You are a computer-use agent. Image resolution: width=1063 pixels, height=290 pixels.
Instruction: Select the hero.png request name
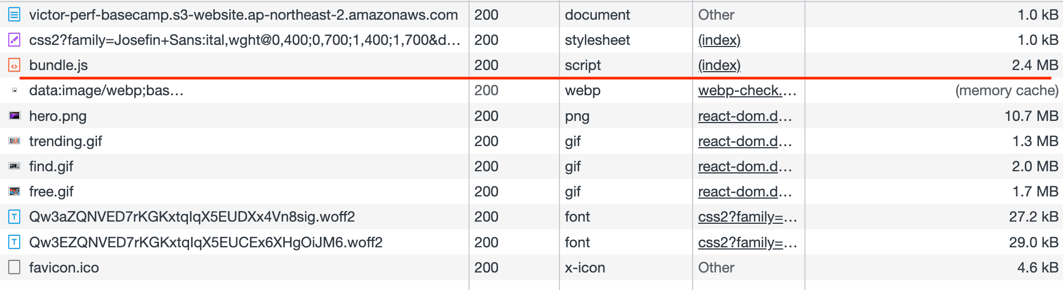coord(58,116)
